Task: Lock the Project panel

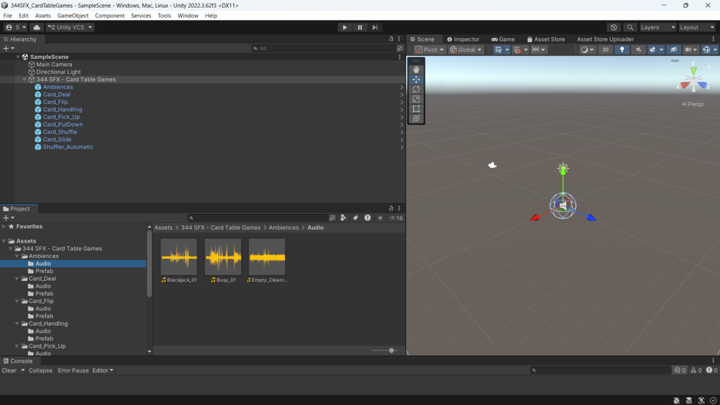Action: (x=391, y=208)
